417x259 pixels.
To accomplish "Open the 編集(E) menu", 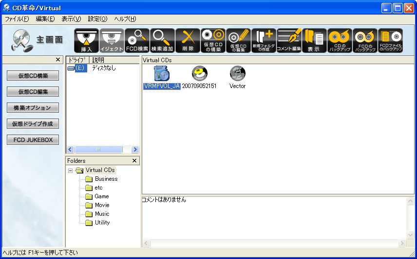I will tap(45, 19).
